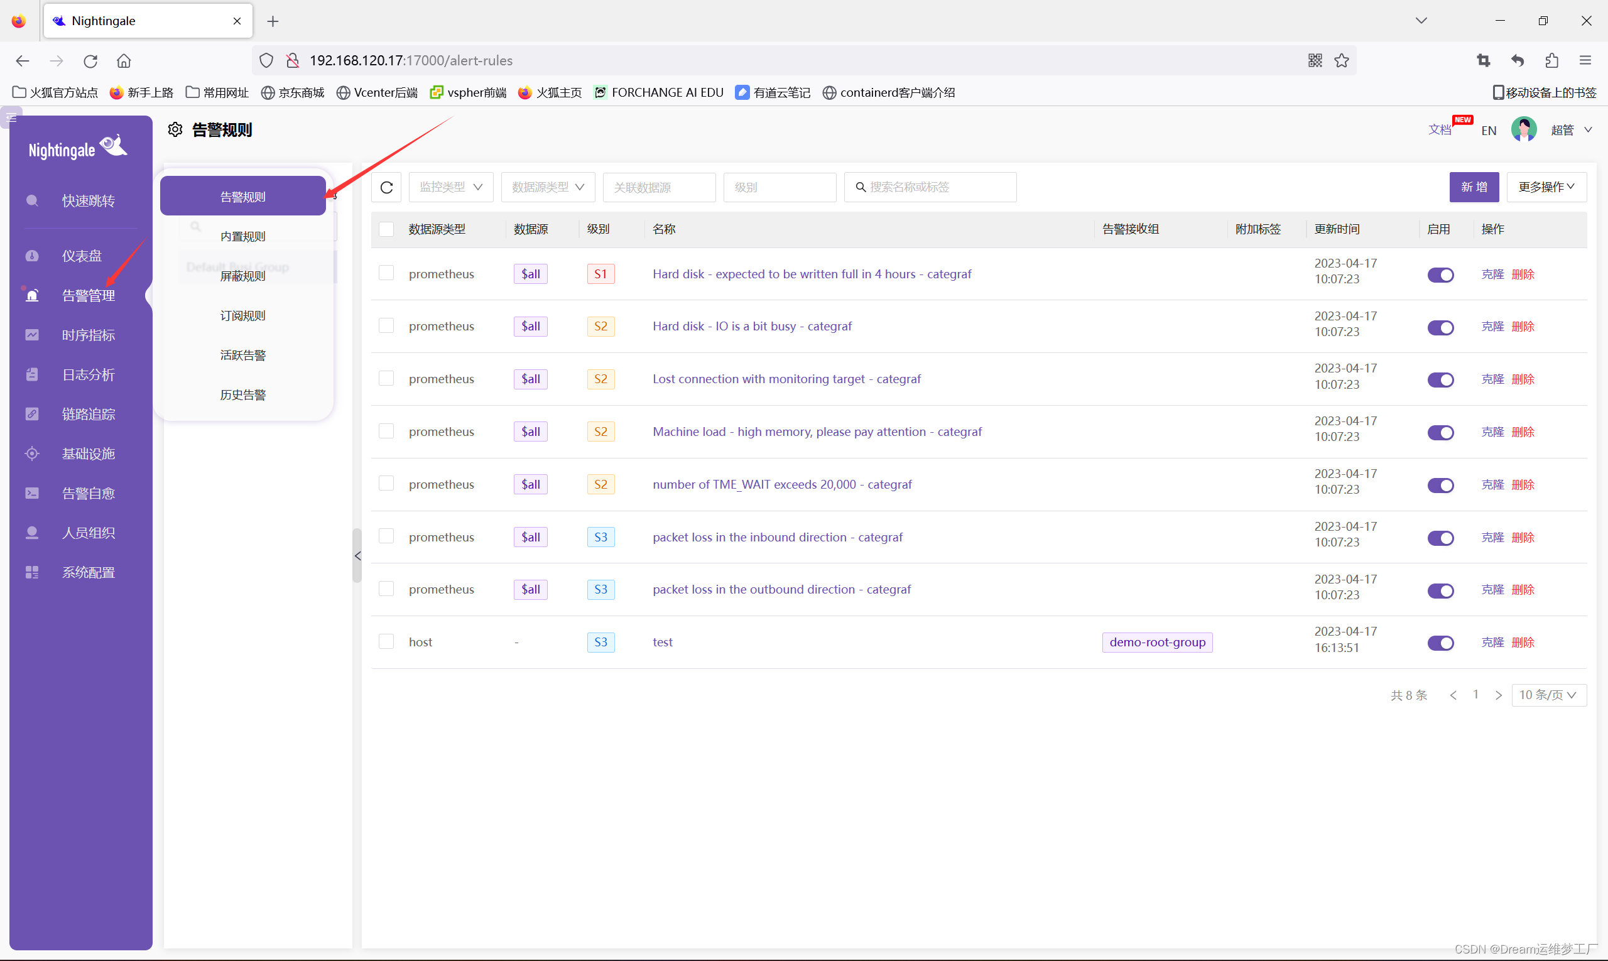
Task: Open 屏蔽规则 submenu item
Action: pyautogui.click(x=243, y=276)
